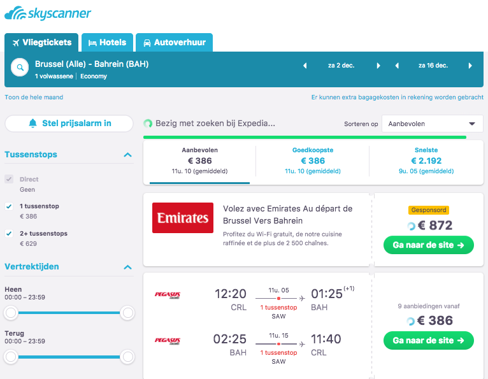
Task: Click the Emirates logo advertisement
Action: click(x=183, y=218)
